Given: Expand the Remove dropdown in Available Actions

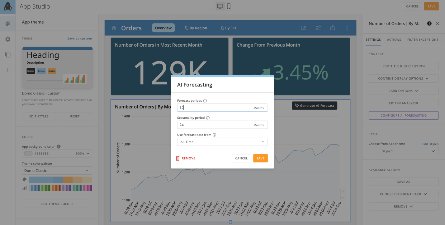Looking at the screenshot, I should [404, 206].
